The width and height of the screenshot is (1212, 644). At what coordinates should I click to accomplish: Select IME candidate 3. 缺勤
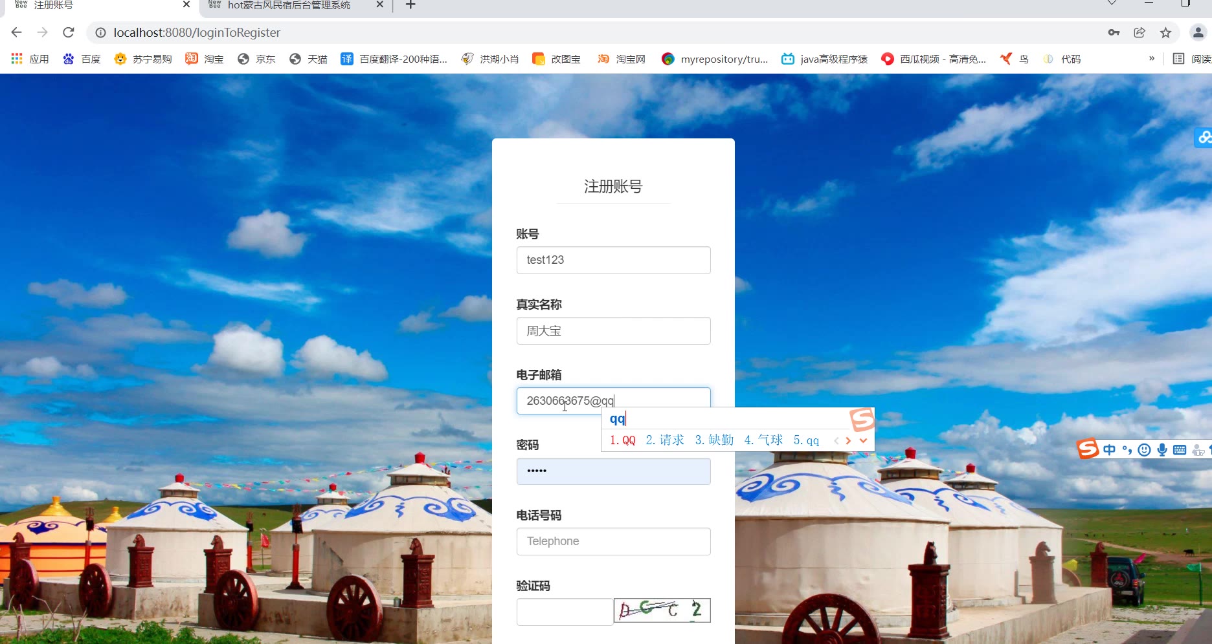(714, 440)
